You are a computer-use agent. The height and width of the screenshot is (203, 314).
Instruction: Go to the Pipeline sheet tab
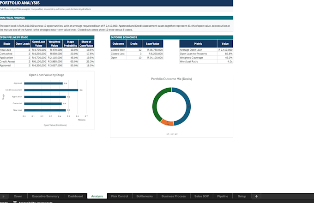[x=223, y=196]
